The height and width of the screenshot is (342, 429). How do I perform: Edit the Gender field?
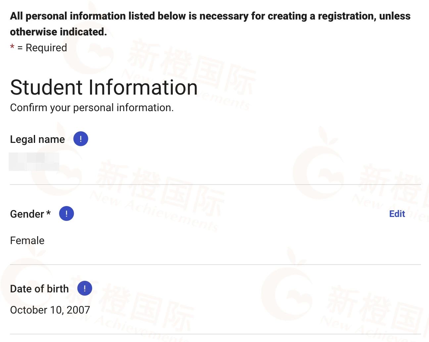tap(397, 214)
